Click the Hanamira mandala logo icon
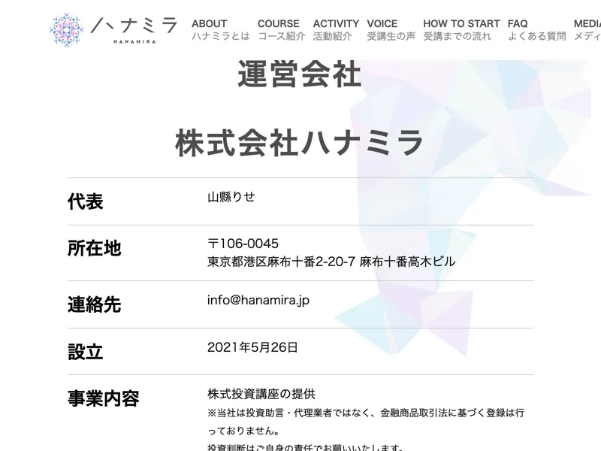 click(x=67, y=30)
